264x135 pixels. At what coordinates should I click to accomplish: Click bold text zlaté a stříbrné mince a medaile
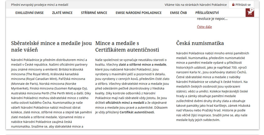[143, 65]
